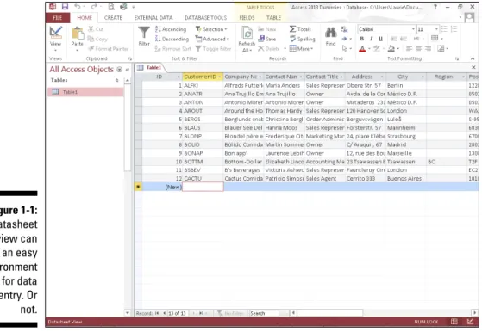Click Save in the Records group

[x=267, y=39]
